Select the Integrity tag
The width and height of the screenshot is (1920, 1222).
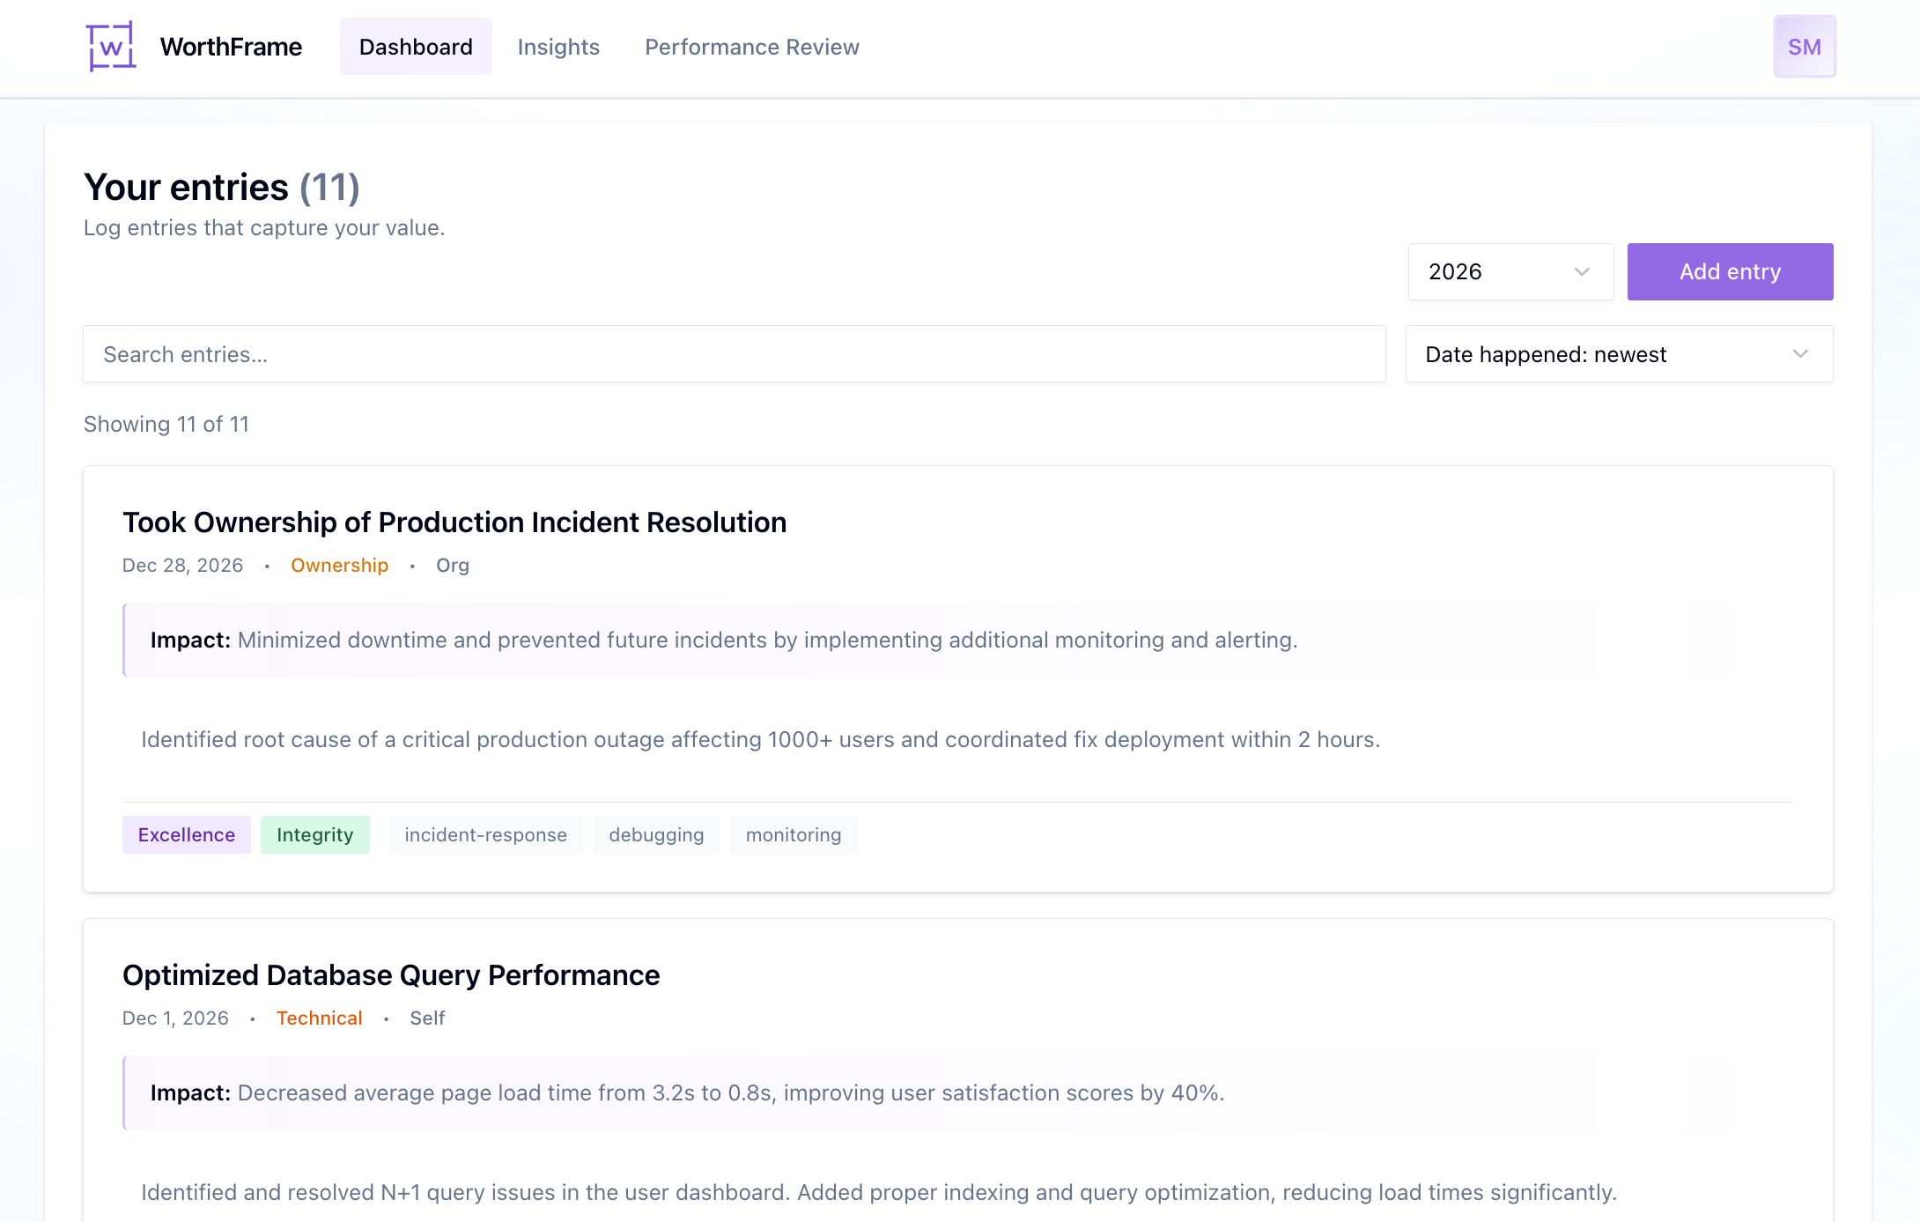(x=315, y=834)
